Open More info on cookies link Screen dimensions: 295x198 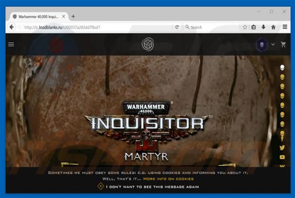pyautogui.click(x=169, y=179)
